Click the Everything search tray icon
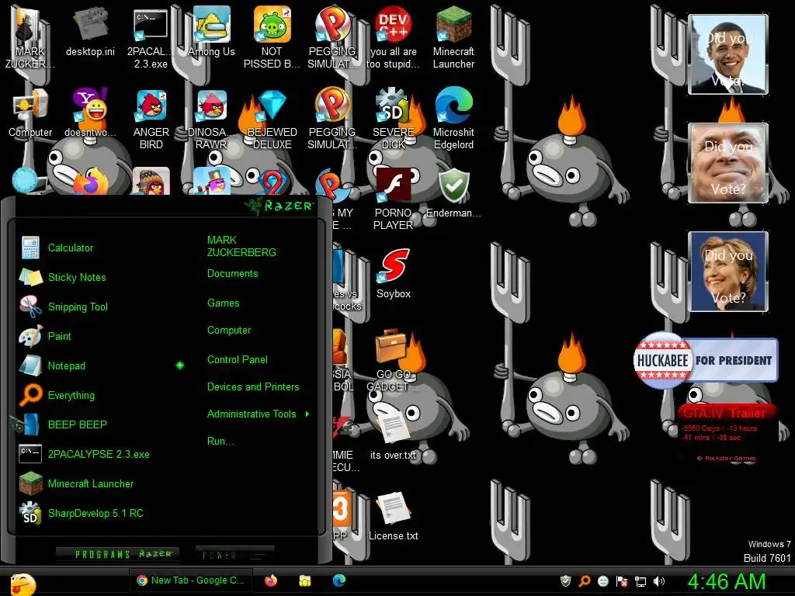The image size is (795, 596). (x=584, y=581)
